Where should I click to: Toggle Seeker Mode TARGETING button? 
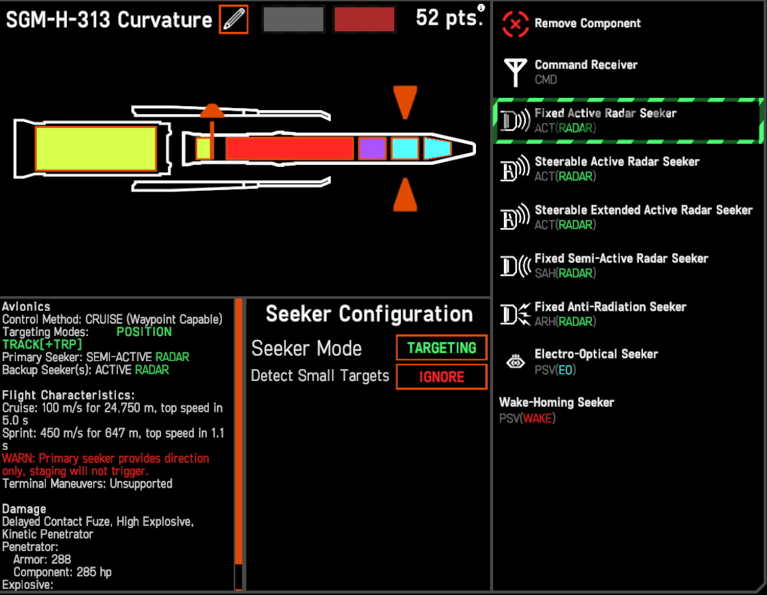tap(442, 348)
